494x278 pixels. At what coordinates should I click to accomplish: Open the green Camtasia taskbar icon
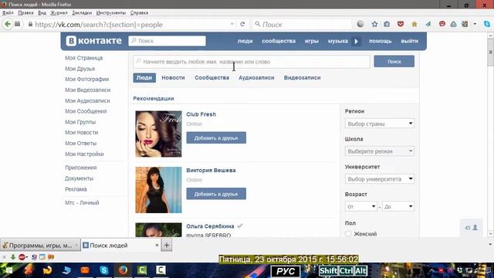click(x=142, y=270)
